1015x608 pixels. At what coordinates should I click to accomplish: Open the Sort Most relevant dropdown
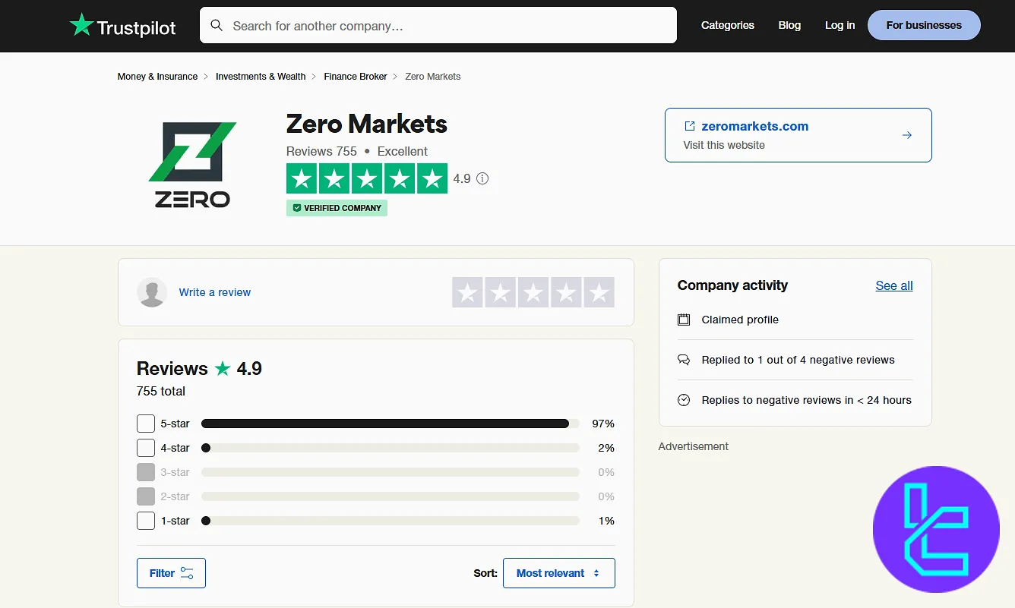coord(559,573)
